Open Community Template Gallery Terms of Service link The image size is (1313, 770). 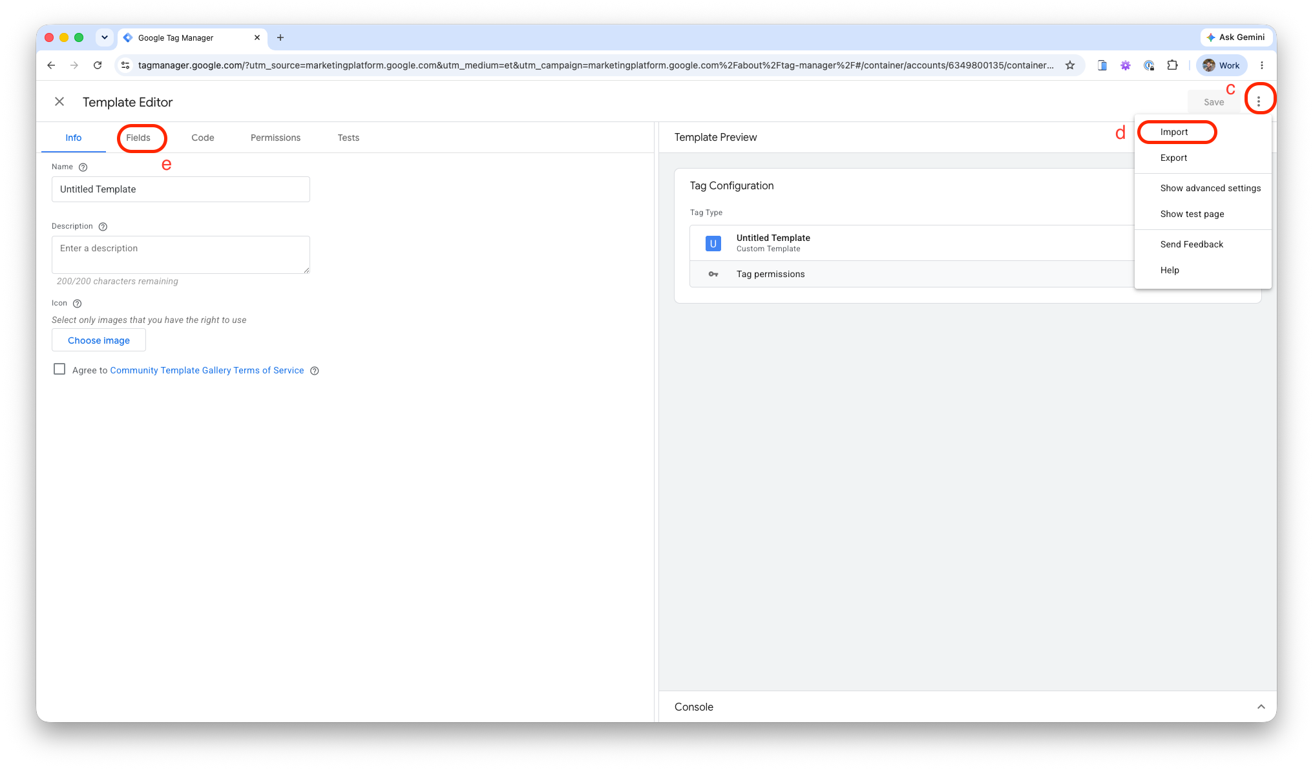click(207, 370)
